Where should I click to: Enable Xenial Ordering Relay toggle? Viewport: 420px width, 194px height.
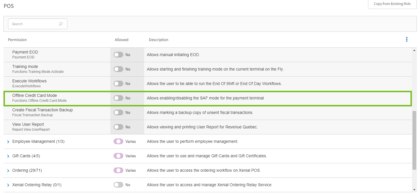click(x=118, y=185)
